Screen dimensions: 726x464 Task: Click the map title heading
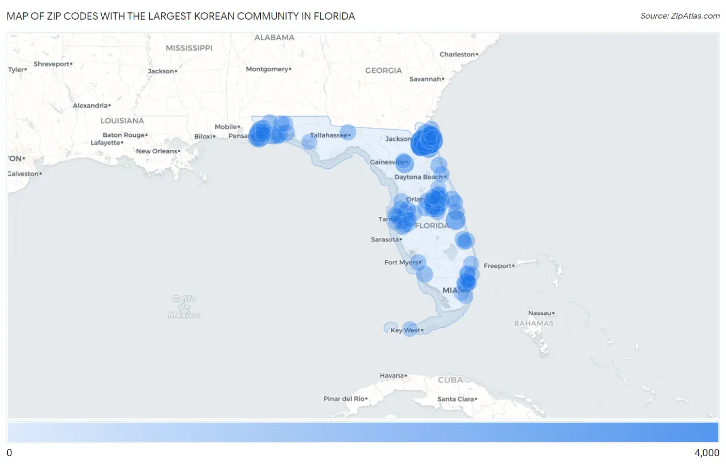tap(181, 16)
